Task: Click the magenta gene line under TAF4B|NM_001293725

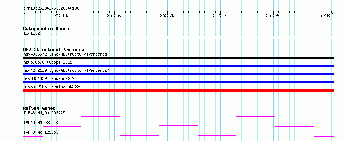Action: [178, 116]
